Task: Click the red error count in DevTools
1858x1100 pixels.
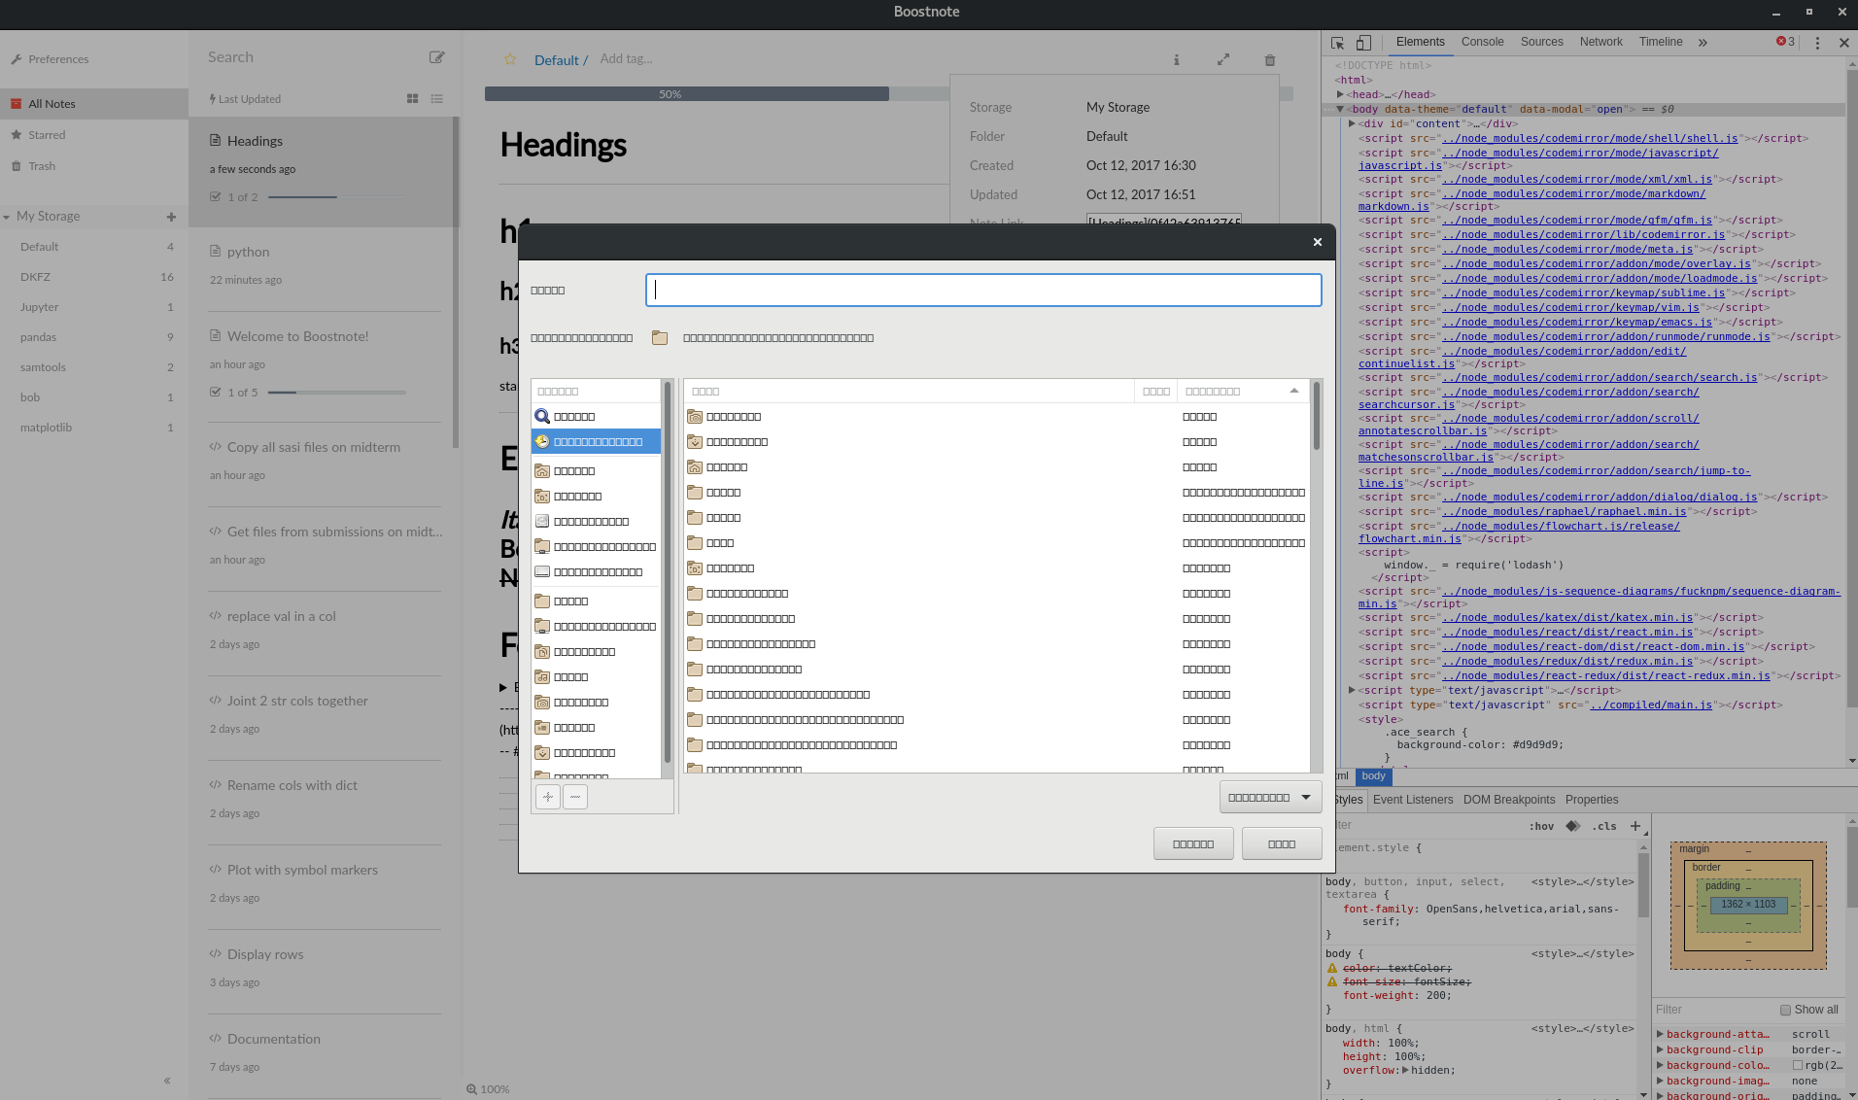Action: pos(1786,42)
